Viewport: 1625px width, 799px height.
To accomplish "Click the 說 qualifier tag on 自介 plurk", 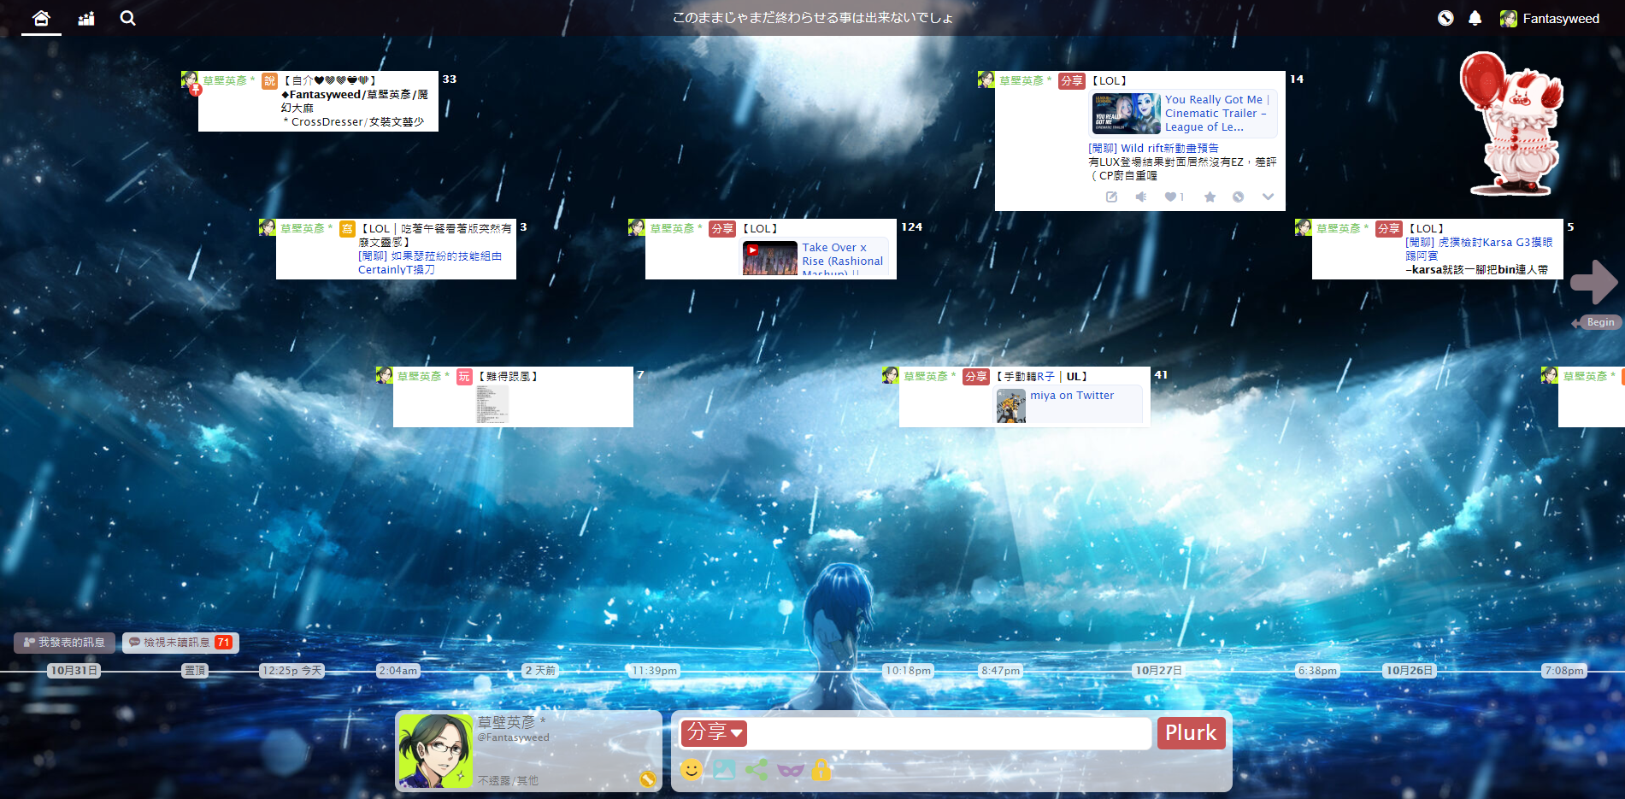I will (269, 80).
